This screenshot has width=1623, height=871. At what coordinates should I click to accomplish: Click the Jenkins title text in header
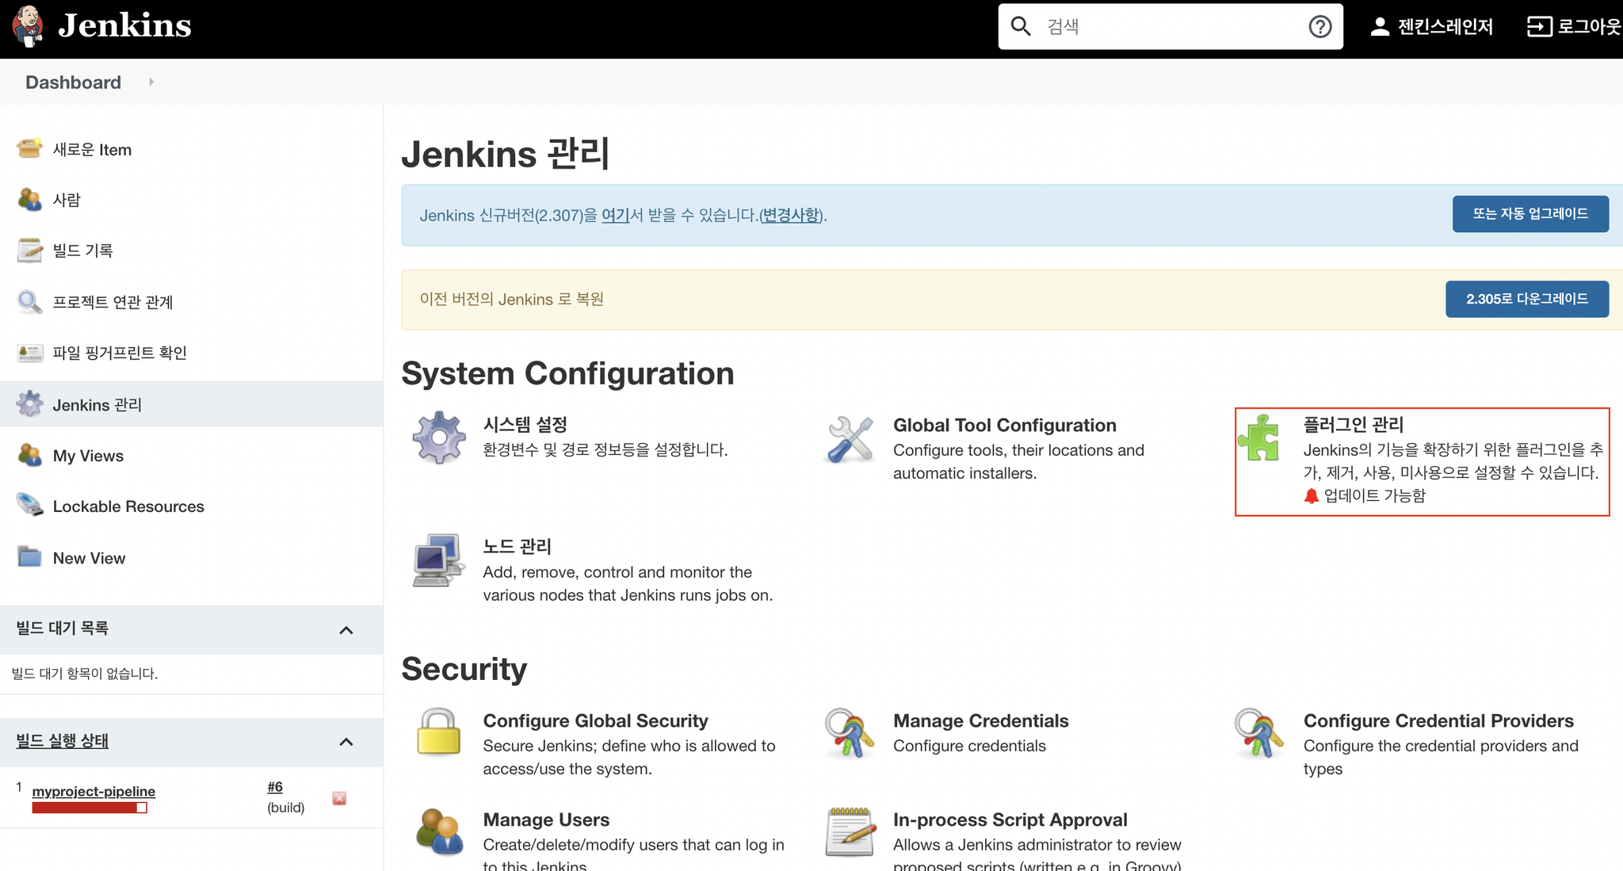[x=124, y=25]
